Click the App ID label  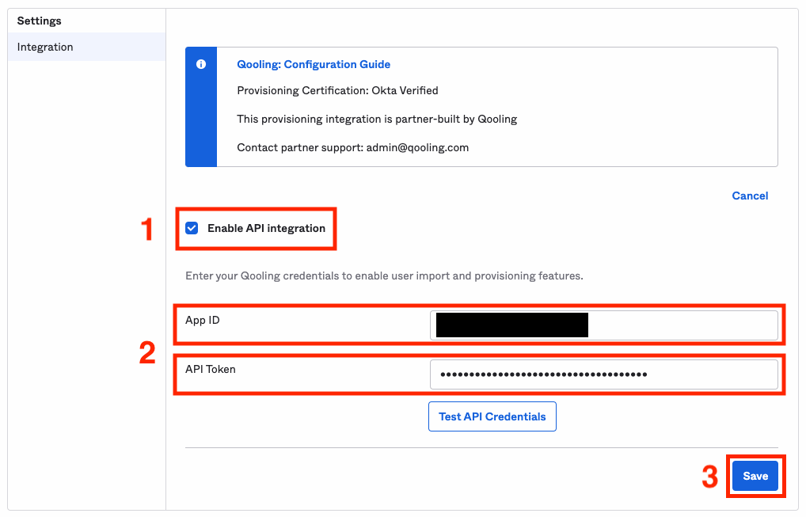tap(203, 320)
